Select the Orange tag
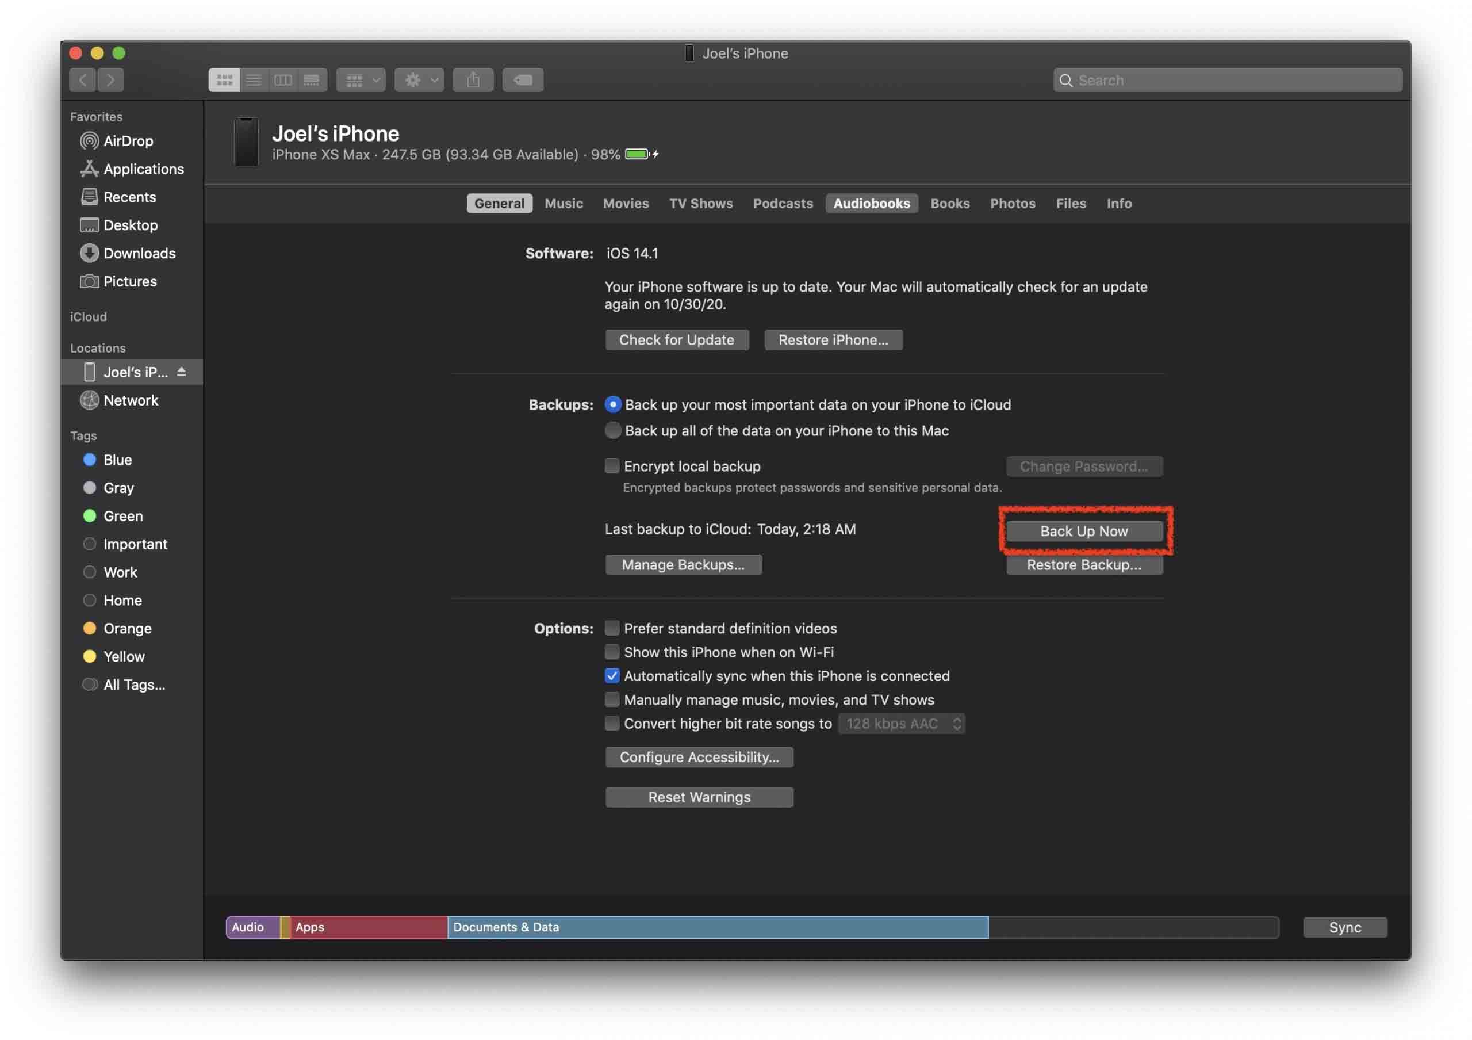Image resolution: width=1472 pixels, height=1040 pixels. pyautogui.click(x=117, y=629)
